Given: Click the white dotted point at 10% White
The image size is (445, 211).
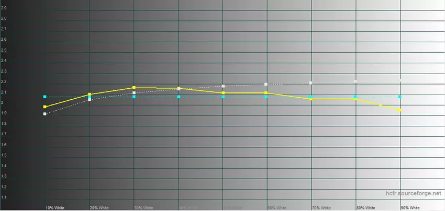Looking at the screenshot, I should coord(45,113).
